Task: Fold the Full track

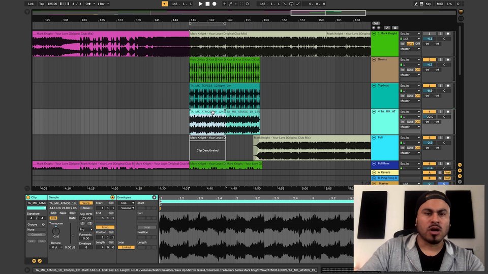Action: (x=374, y=138)
